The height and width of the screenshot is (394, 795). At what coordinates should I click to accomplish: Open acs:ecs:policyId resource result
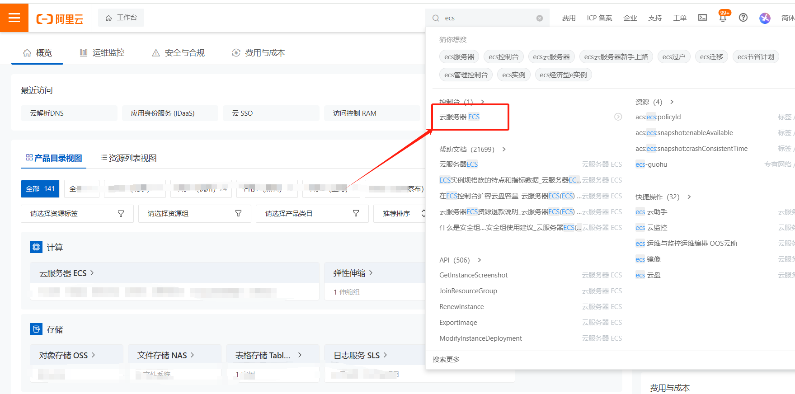tap(658, 117)
